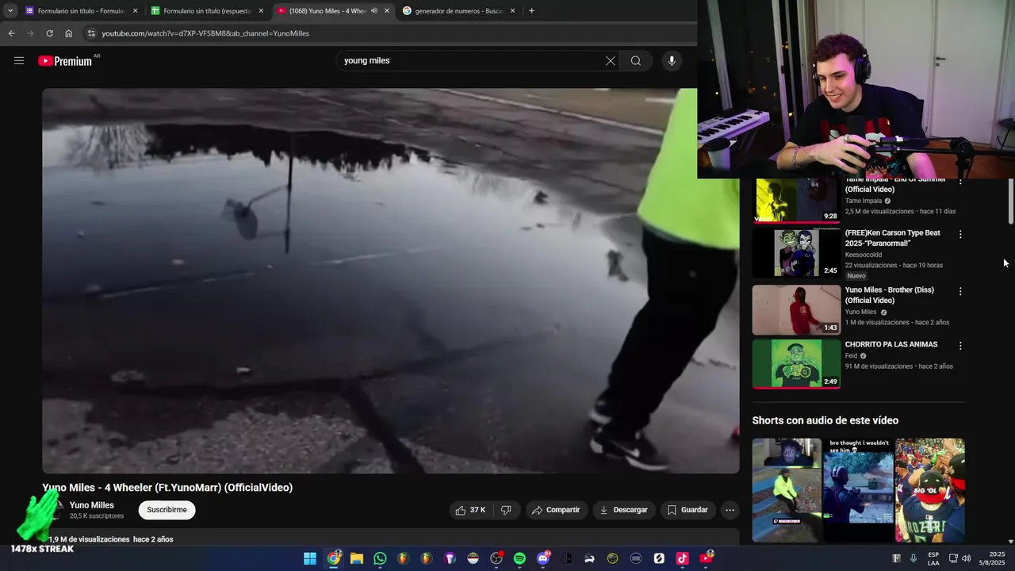Click the Descargar download button

point(623,510)
